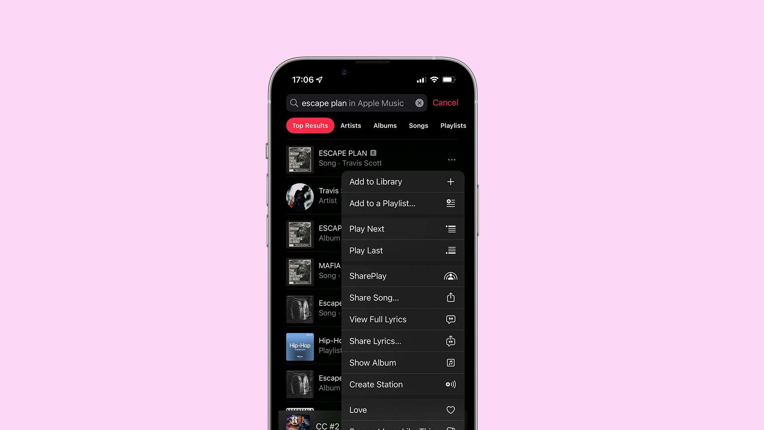The width and height of the screenshot is (764, 430).
Task: Tap the clear search field X button
Action: click(x=419, y=103)
